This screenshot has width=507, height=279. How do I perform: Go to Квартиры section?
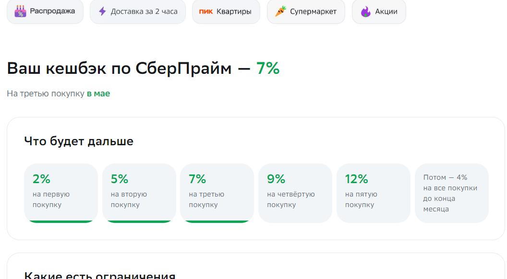pyautogui.click(x=226, y=12)
